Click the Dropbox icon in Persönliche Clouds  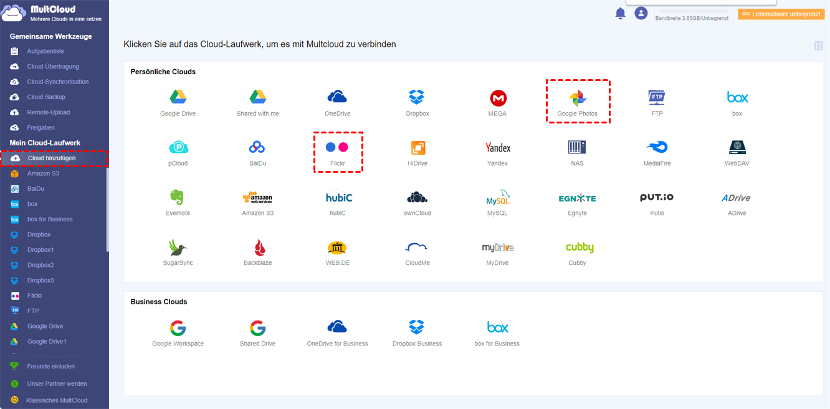tap(416, 97)
